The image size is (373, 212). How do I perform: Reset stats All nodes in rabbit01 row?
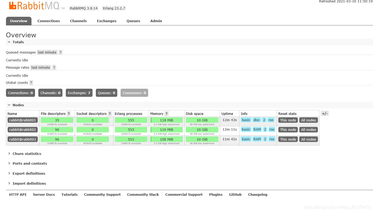[x=309, y=120]
